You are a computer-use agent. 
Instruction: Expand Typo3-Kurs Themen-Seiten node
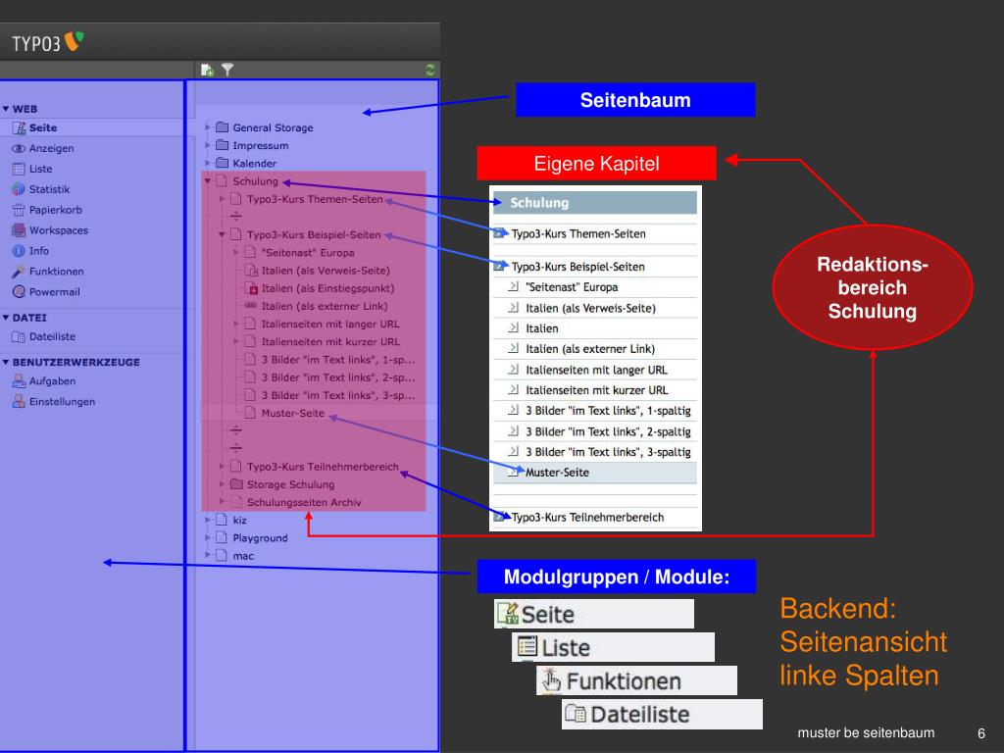click(222, 199)
